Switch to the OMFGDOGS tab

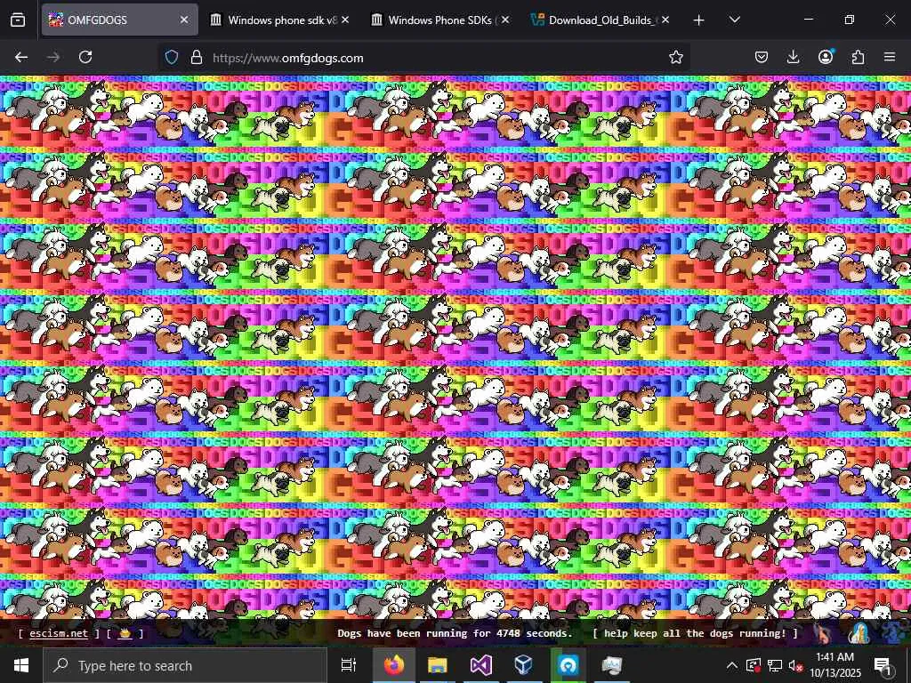(119, 20)
